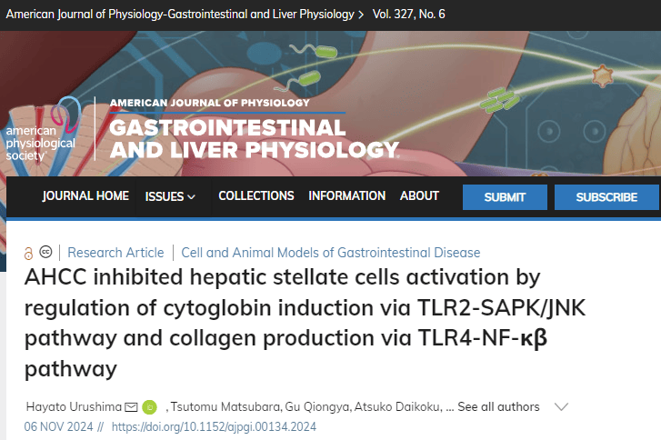661x440 pixels.
Task: Go to the Information menu item
Action: [x=346, y=196]
